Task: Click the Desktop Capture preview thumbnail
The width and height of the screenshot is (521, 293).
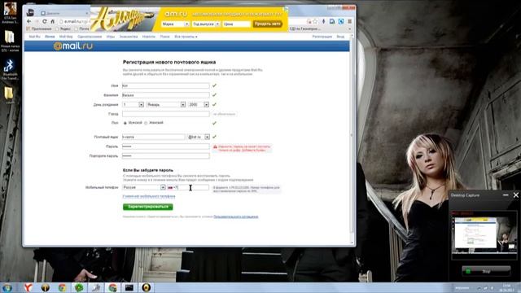Action: coord(484,235)
